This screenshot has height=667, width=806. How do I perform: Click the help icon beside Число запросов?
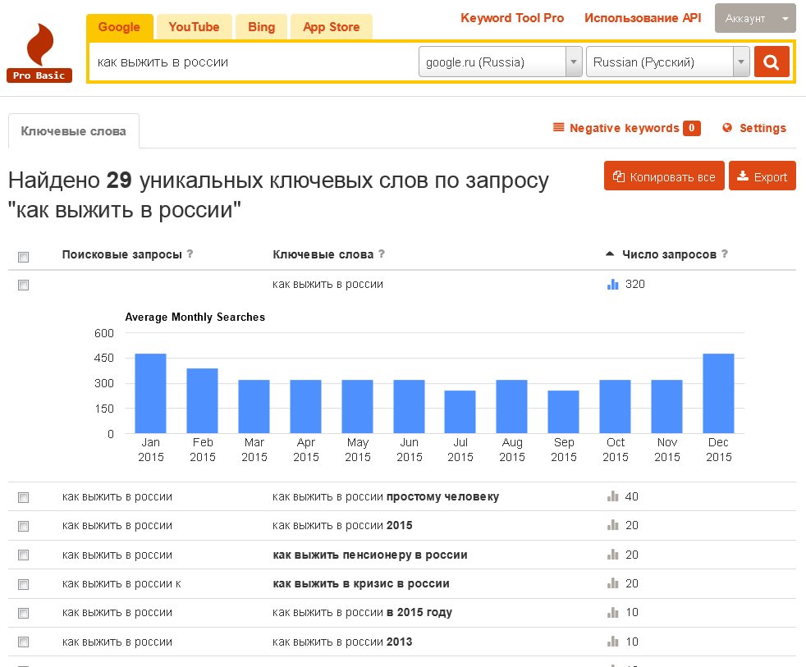724,254
